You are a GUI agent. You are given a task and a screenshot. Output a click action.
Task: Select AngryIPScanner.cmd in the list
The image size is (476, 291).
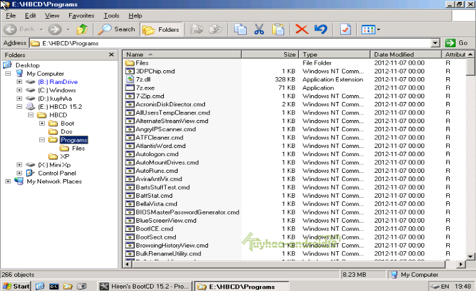coord(166,129)
